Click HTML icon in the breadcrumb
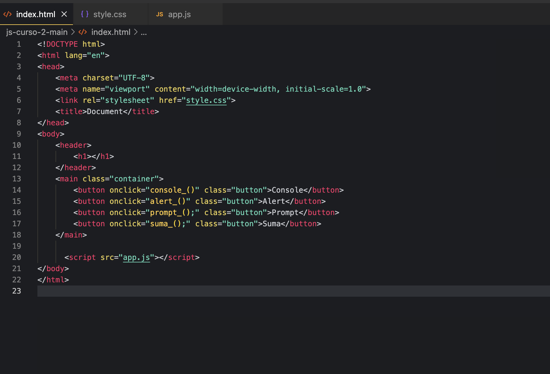 pyautogui.click(x=83, y=32)
